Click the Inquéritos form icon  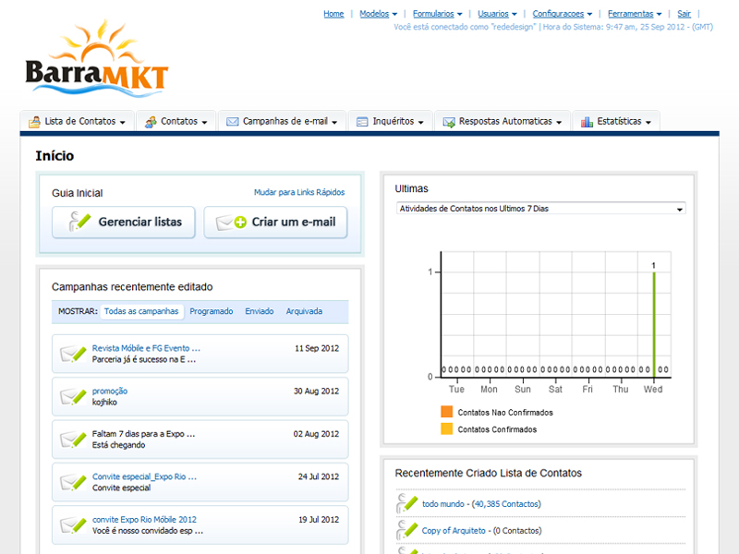point(362,122)
